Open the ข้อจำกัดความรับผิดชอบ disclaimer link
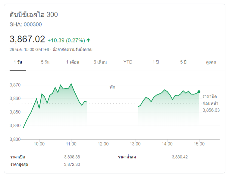This screenshot has height=176, width=229. [x=72, y=49]
